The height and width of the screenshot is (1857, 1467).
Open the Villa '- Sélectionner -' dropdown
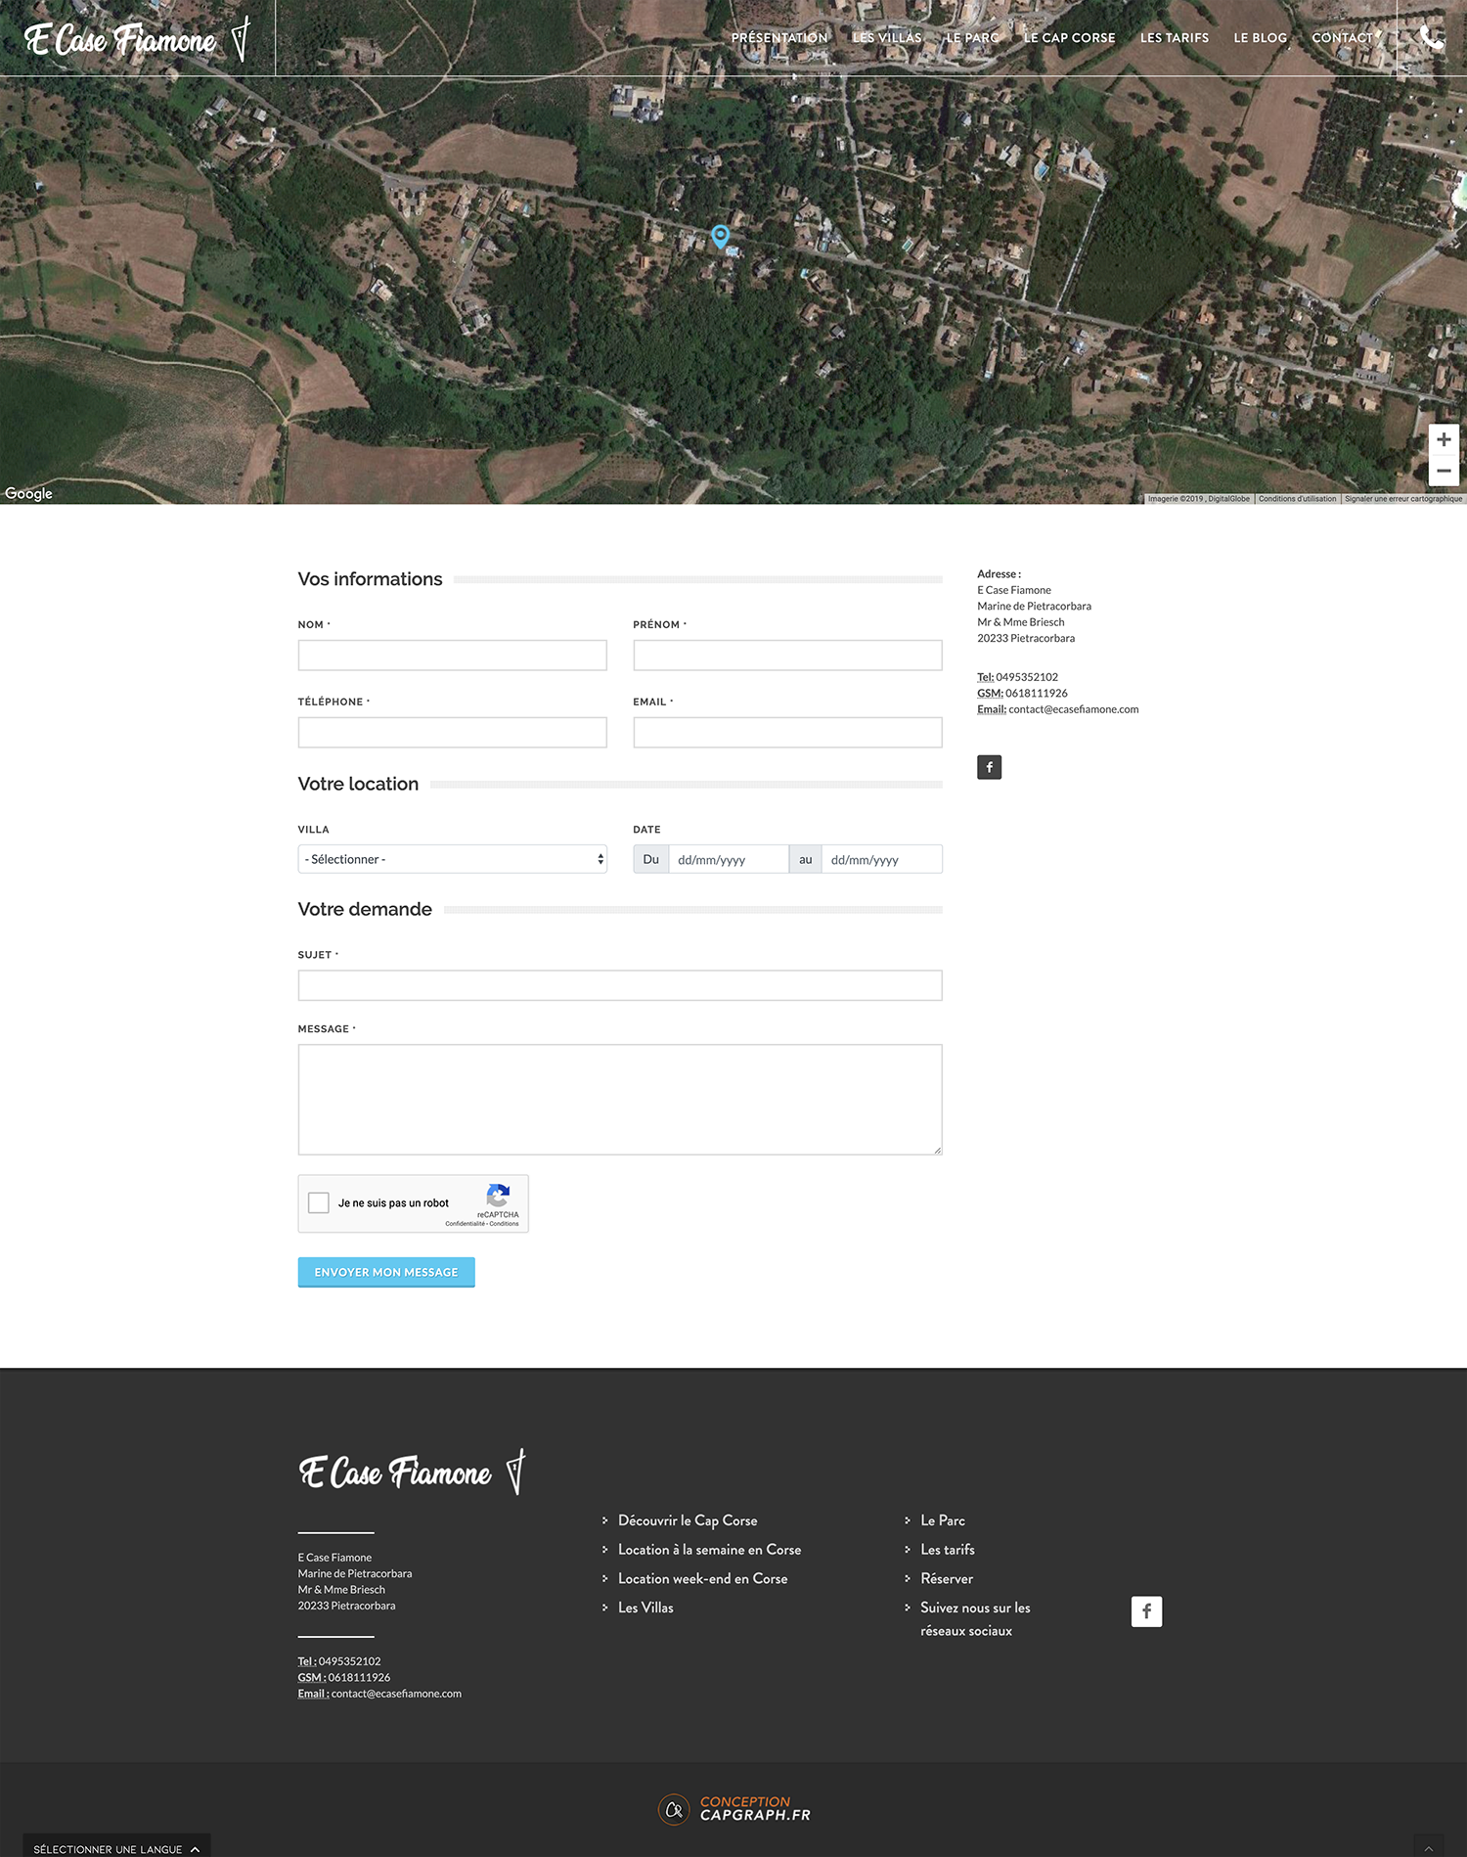pos(452,859)
